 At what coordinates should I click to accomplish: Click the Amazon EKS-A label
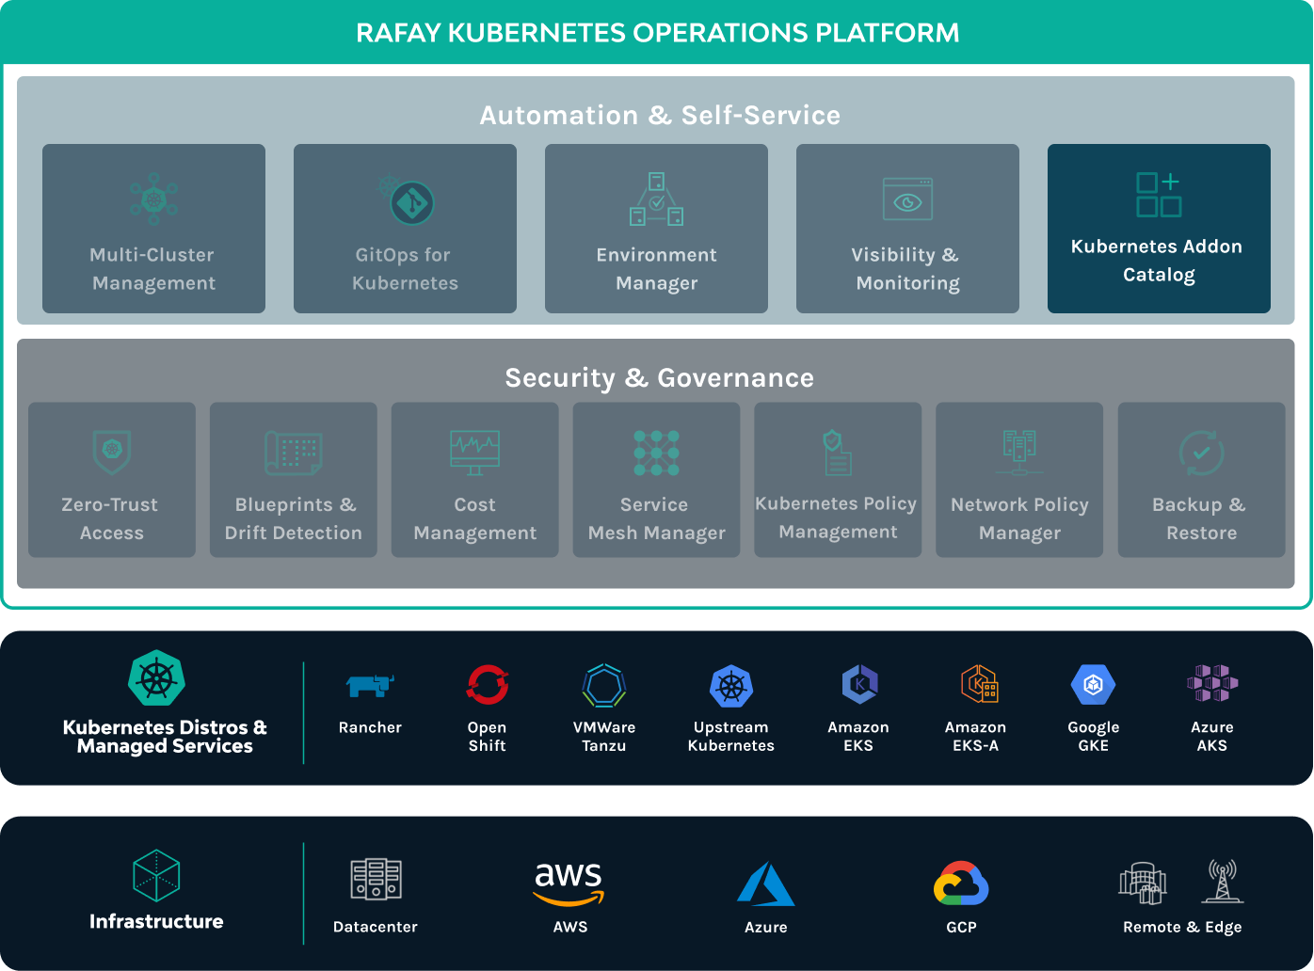click(976, 736)
